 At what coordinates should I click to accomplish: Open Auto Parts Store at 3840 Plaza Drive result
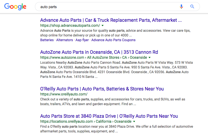click(x=109, y=116)
